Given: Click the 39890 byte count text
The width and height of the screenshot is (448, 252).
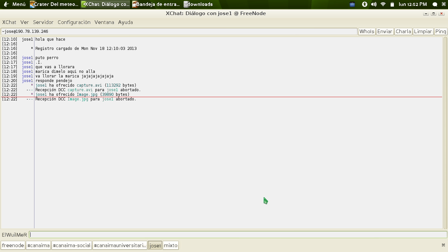Looking at the screenshot, I should pos(108,94).
